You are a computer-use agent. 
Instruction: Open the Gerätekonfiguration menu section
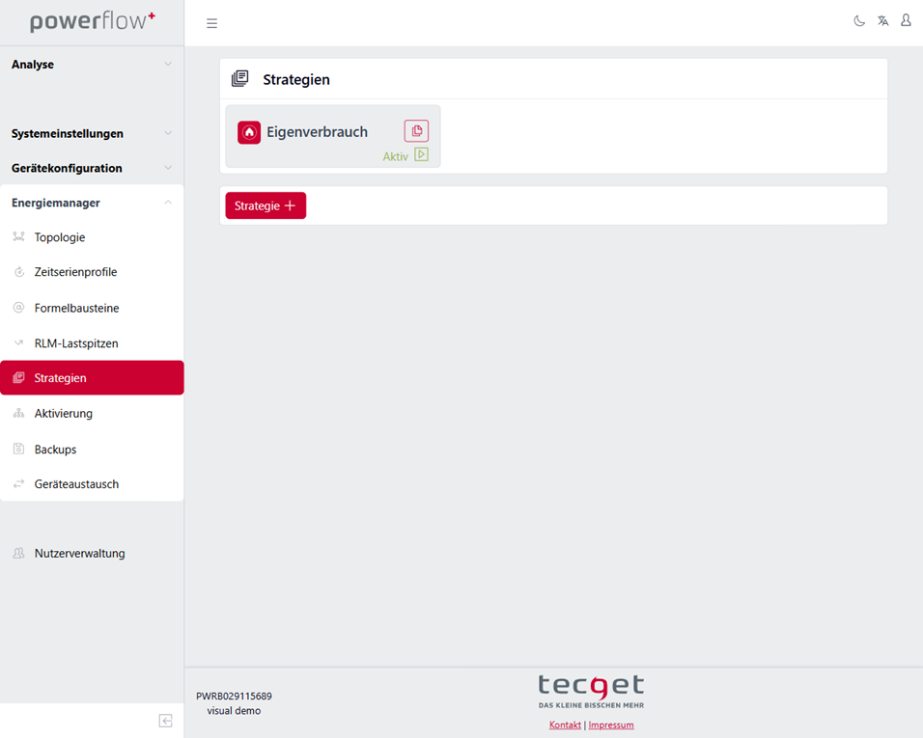click(92, 168)
